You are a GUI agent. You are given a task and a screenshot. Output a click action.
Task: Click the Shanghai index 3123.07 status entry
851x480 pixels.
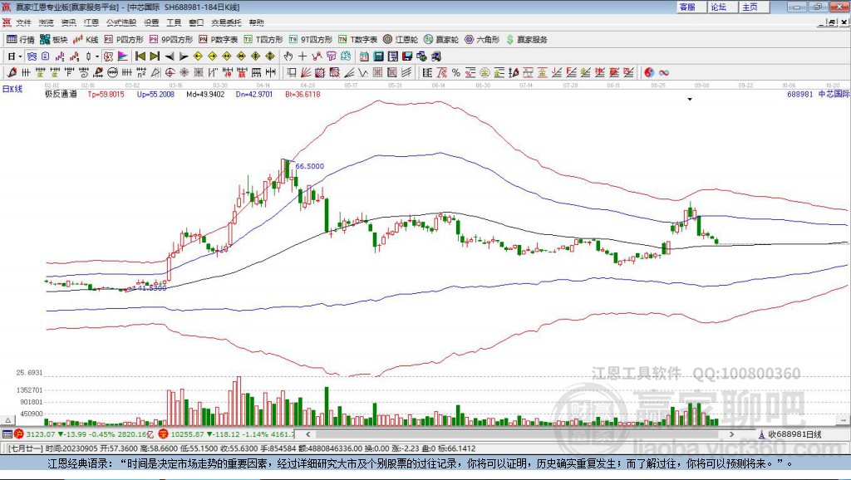(86, 433)
